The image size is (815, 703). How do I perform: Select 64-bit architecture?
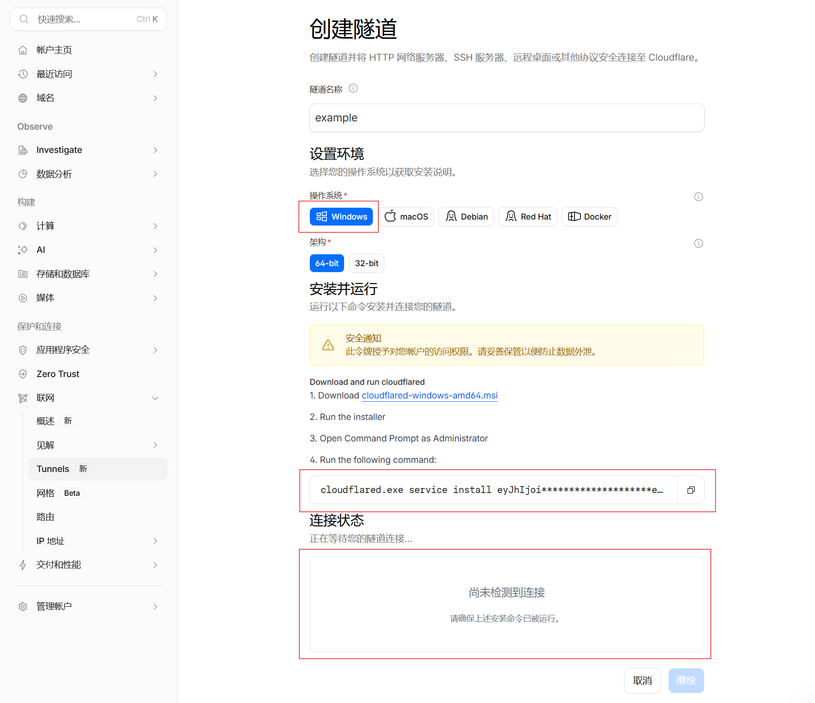point(327,263)
